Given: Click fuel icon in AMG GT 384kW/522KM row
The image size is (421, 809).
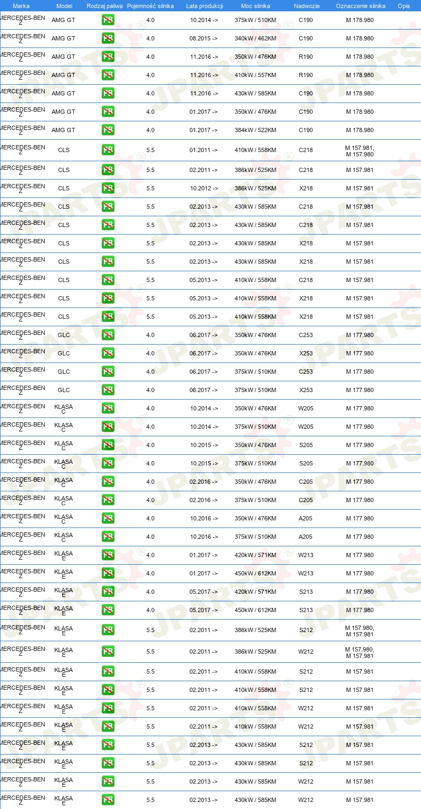Looking at the screenshot, I should (x=108, y=130).
